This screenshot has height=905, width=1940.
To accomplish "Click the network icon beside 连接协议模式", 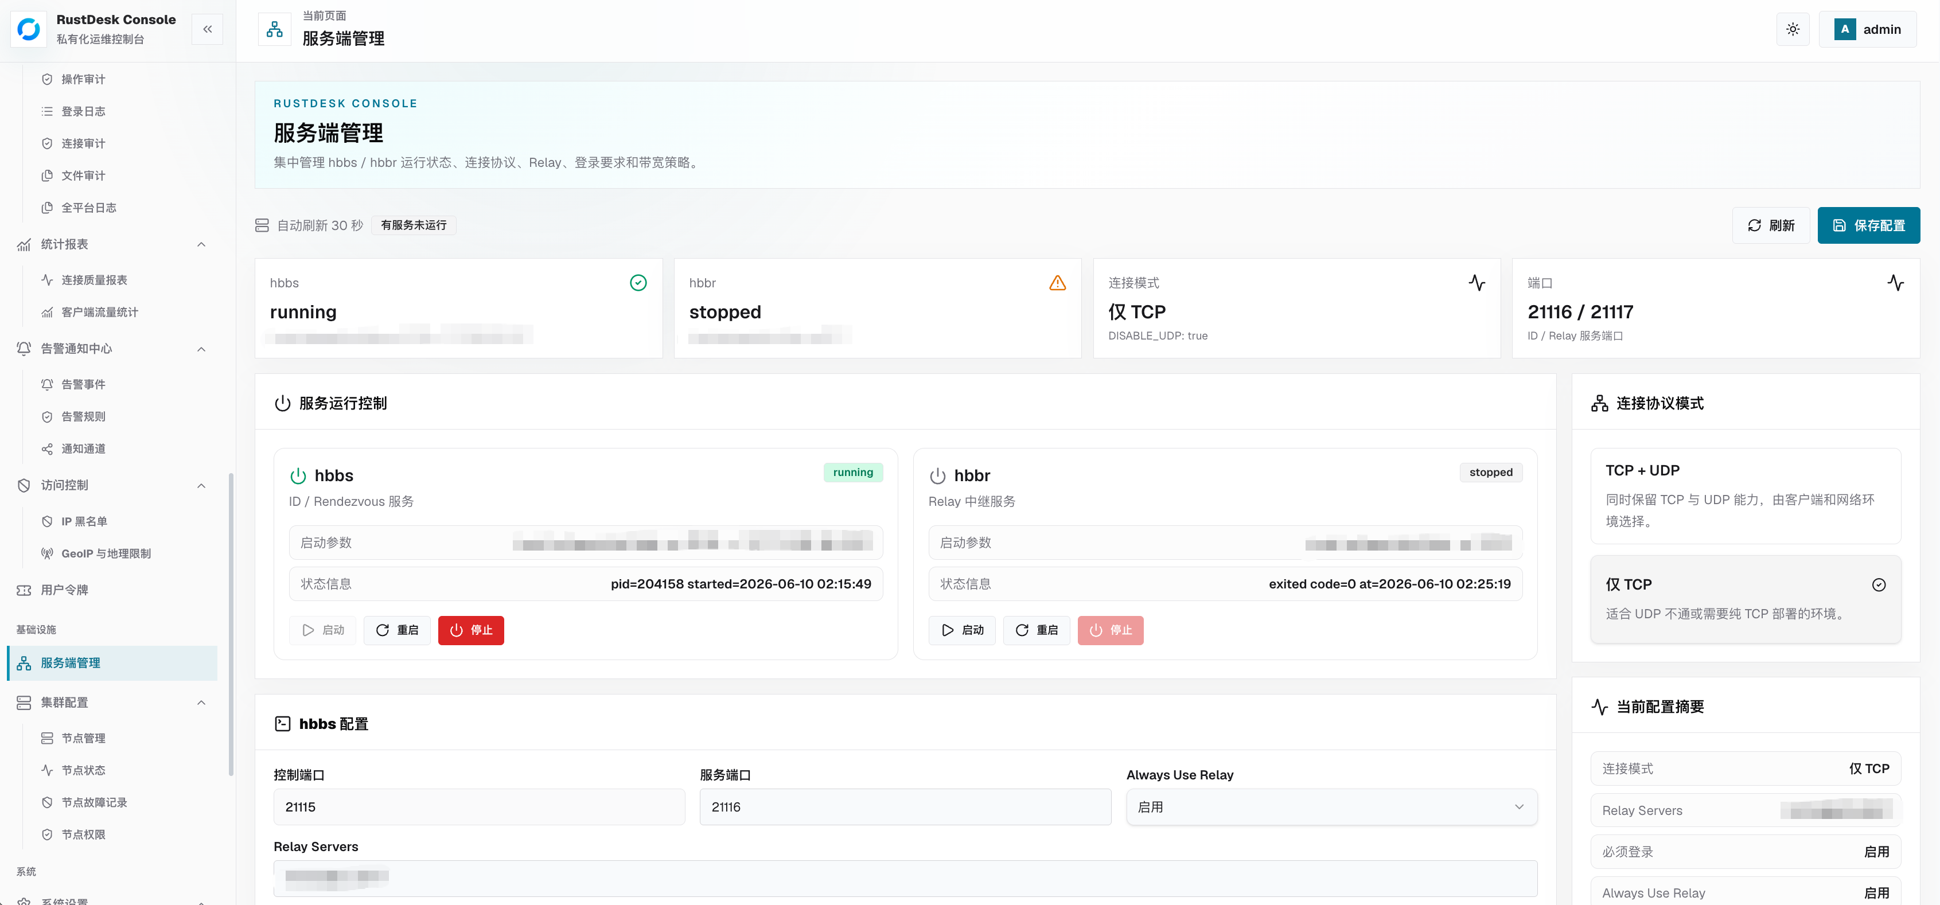I will pyautogui.click(x=1600, y=404).
